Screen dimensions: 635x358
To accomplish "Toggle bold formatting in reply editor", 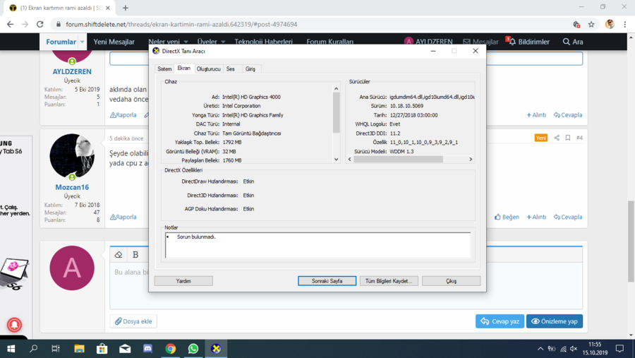I will [135, 255].
